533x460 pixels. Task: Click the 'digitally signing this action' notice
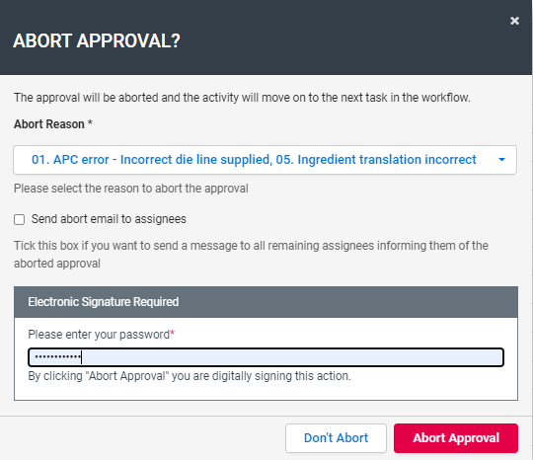190,376
